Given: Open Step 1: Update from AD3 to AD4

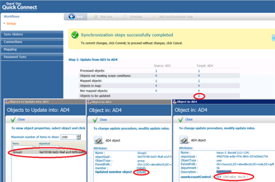Looking at the screenshot, I should coord(93,60).
